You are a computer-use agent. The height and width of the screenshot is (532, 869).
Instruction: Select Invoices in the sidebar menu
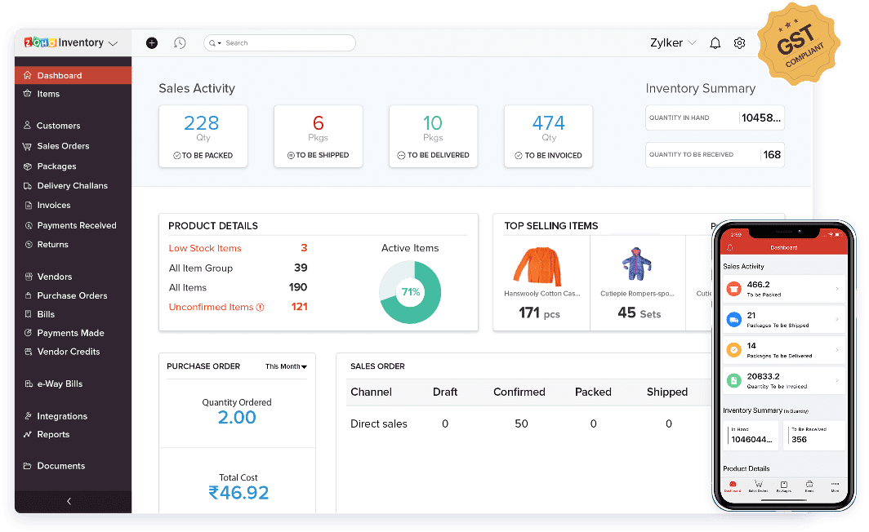tap(51, 205)
